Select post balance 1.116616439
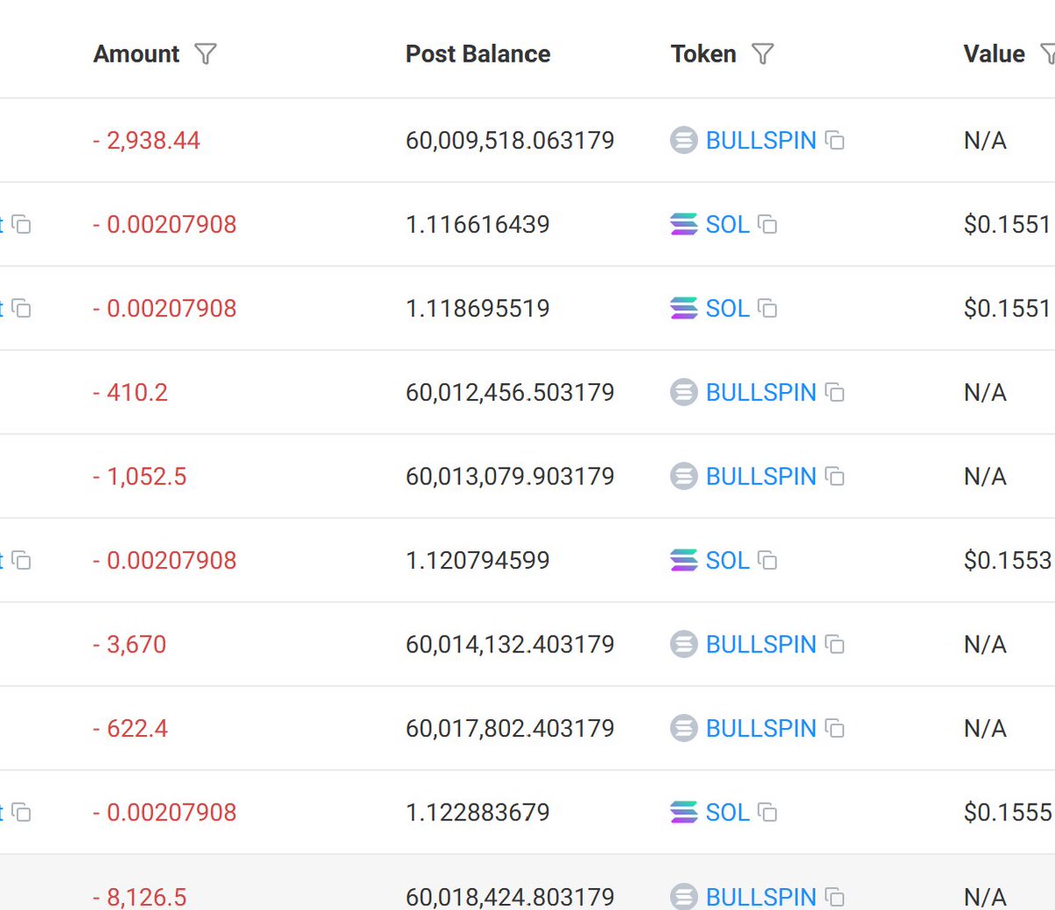 [477, 225]
